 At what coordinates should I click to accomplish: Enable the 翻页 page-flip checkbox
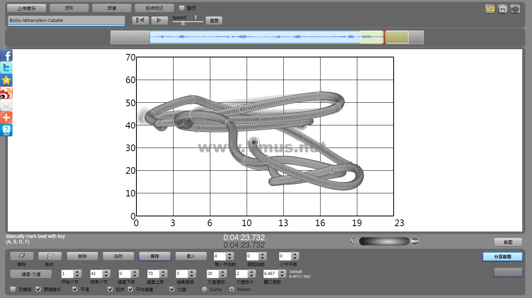(182, 8)
